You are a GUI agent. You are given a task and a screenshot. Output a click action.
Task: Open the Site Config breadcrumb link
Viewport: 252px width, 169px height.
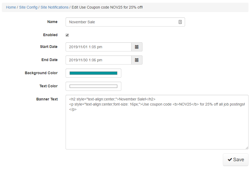click(28, 7)
